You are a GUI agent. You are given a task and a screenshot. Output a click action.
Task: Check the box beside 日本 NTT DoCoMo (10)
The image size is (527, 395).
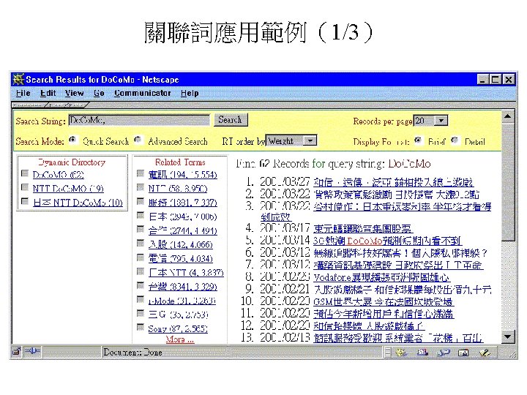point(25,201)
